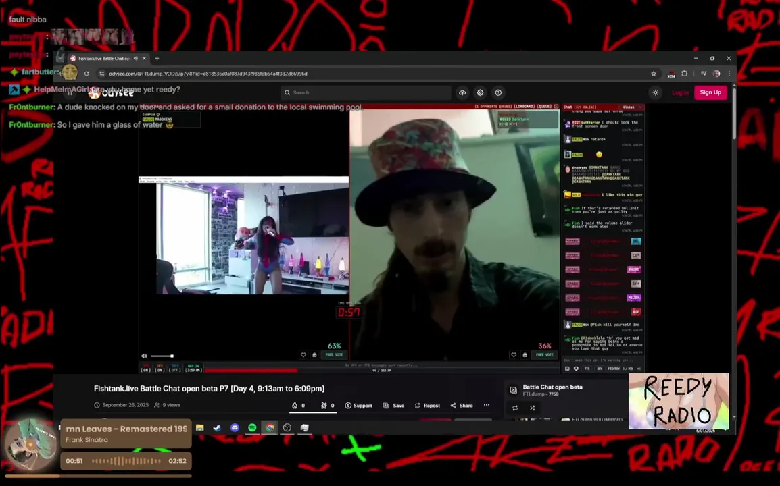
Task: Click heart icon beside the 63% vote
Action: click(303, 355)
